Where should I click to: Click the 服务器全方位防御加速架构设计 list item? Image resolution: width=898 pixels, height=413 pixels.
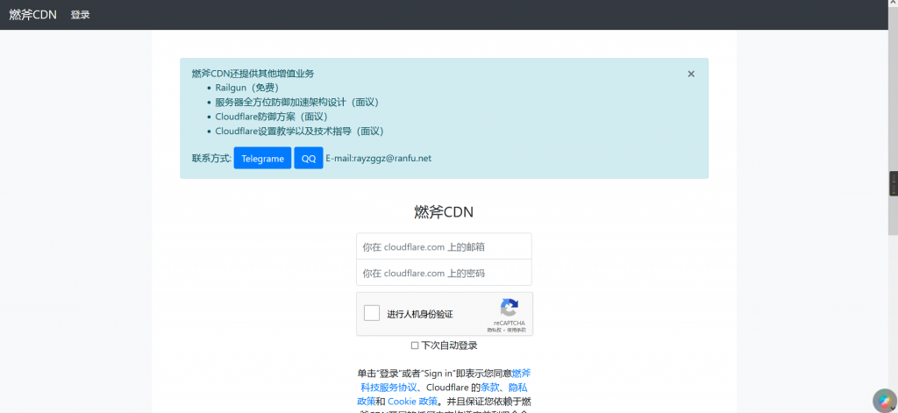[x=297, y=102]
